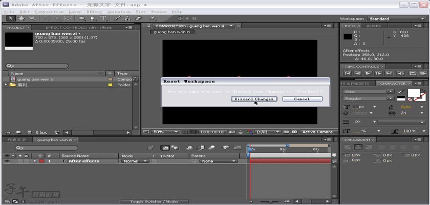The width and height of the screenshot is (430, 205).
Task: Click the current time 0:00:00:00 display
Action: click(213, 132)
